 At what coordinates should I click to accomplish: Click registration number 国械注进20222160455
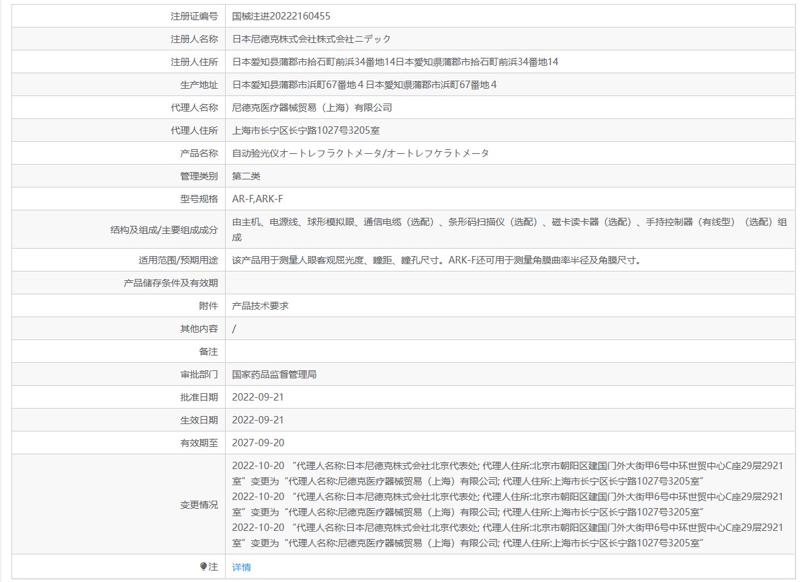(x=281, y=16)
